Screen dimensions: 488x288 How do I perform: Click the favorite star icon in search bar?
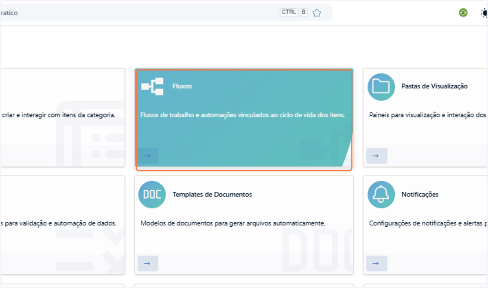coord(317,13)
